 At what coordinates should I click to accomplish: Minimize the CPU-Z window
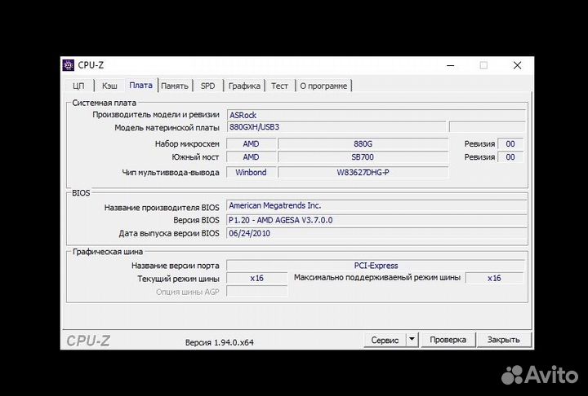tap(451, 65)
